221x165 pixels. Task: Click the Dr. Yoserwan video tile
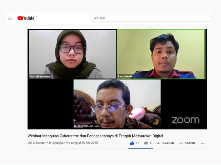(x=117, y=104)
